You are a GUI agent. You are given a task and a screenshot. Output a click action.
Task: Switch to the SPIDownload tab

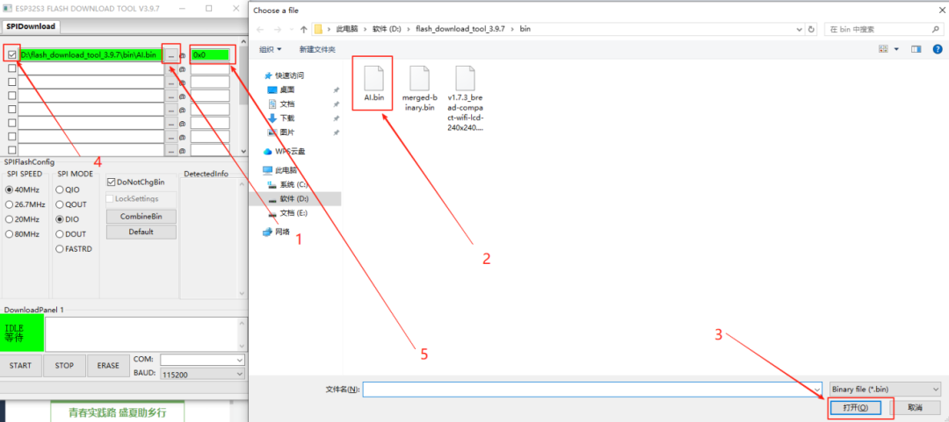tap(32, 26)
